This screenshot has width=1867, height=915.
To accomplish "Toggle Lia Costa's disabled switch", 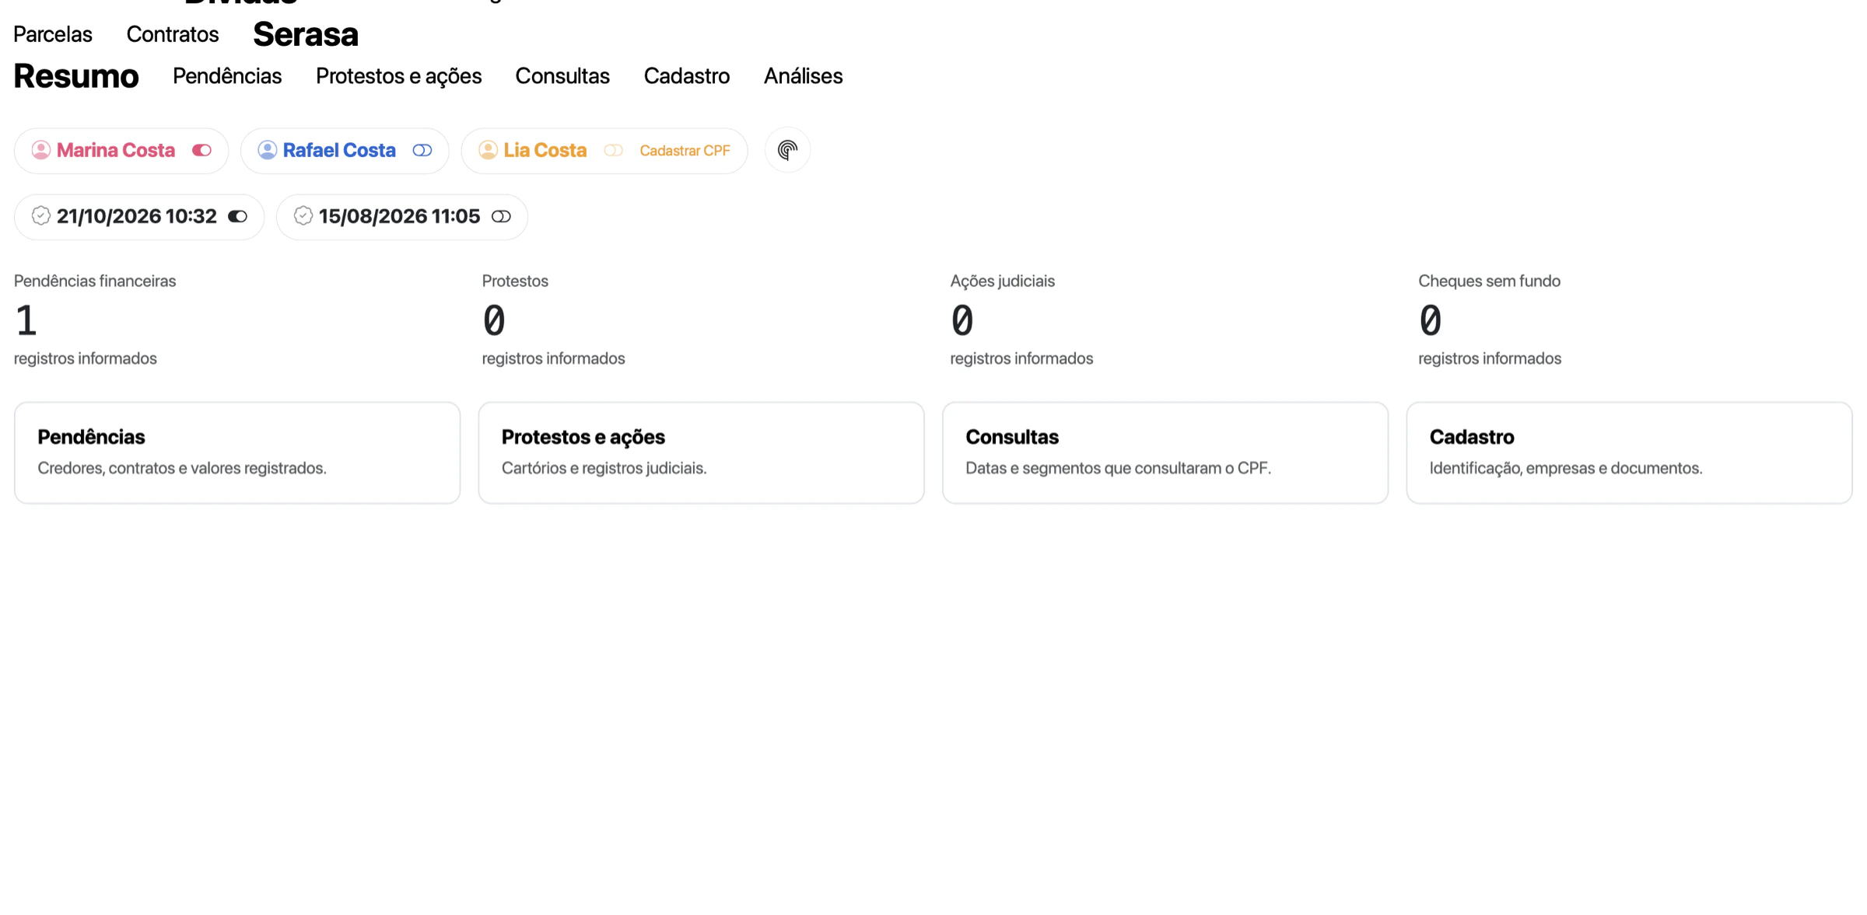I will pyautogui.click(x=614, y=150).
